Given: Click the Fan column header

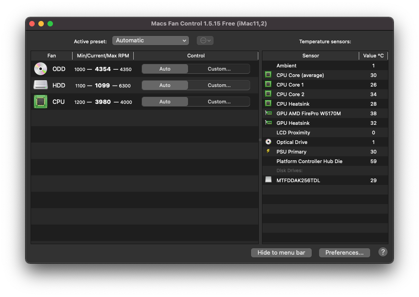Looking at the screenshot, I should [x=52, y=56].
